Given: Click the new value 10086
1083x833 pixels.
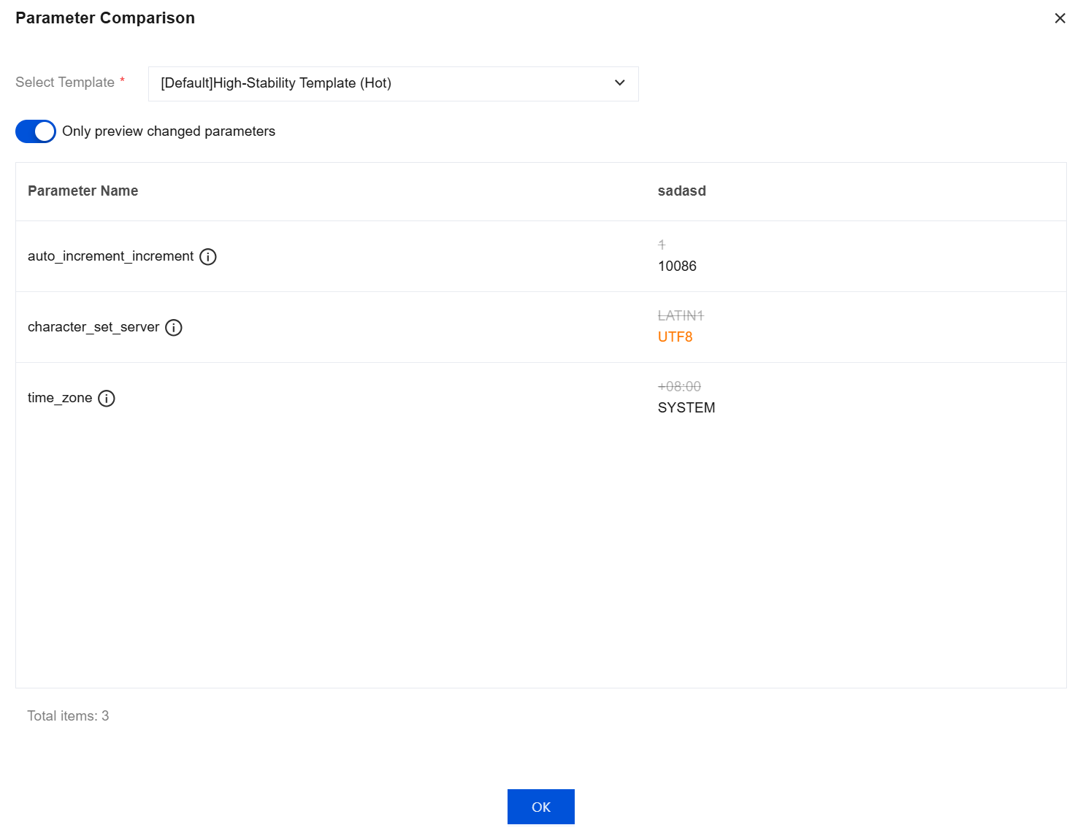Looking at the screenshot, I should 677,266.
